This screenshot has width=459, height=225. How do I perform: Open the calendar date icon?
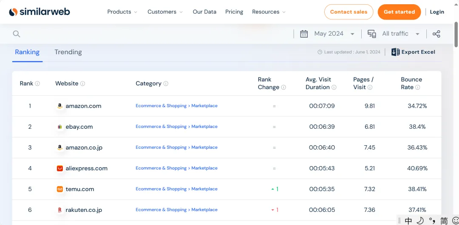pyautogui.click(x=304, y=34)
